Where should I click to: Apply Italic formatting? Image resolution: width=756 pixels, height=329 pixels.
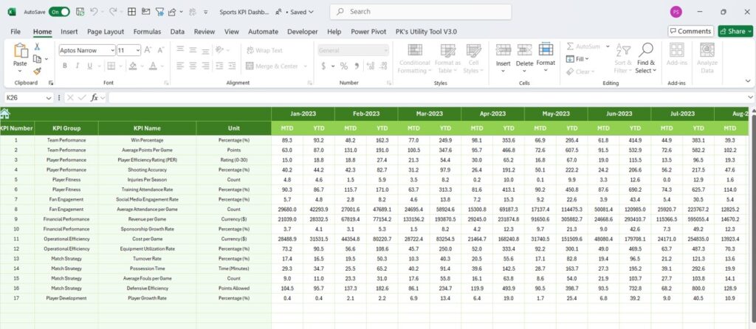click(77, 66)
